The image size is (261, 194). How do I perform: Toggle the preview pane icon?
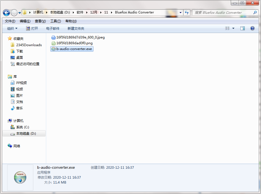(242, 29)
